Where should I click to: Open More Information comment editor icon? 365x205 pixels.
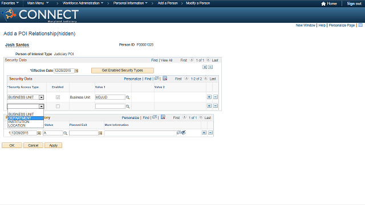point(179,133)
